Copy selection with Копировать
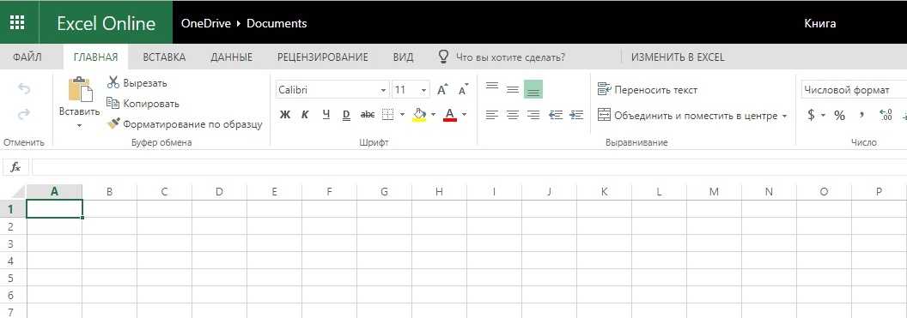 tap(143, 104)
